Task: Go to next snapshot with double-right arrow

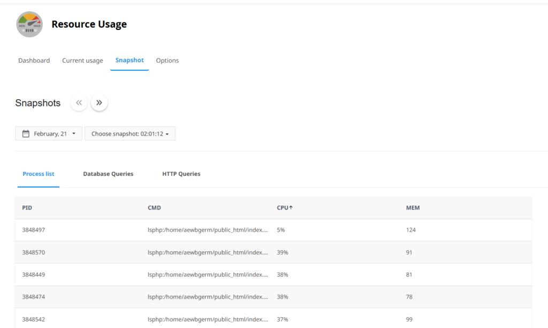Action: pos(99,102)
